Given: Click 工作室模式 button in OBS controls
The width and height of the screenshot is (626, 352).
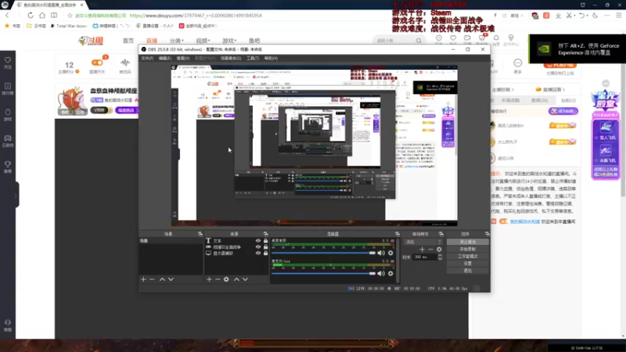Looking at the screenshot, I should [467, 257].
